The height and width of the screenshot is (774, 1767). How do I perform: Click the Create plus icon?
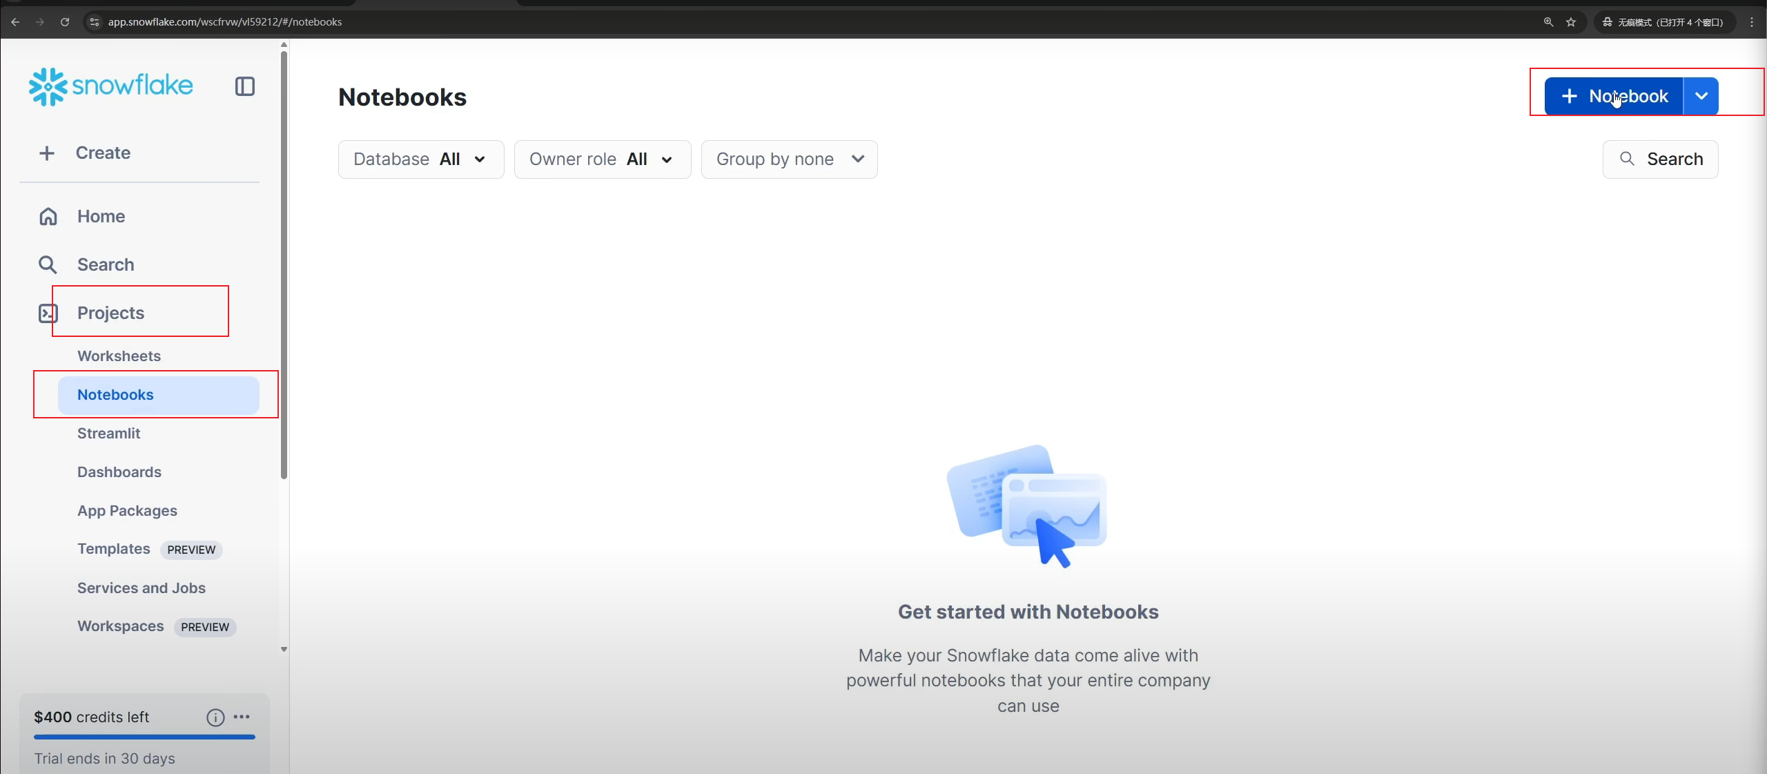pyautogui.click(x=47, y=153)
